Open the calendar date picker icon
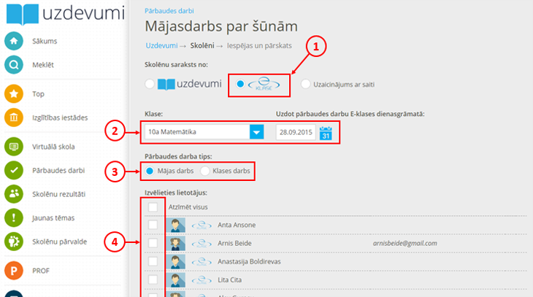Viewport: 533px width, 297px height. point(326,133)
